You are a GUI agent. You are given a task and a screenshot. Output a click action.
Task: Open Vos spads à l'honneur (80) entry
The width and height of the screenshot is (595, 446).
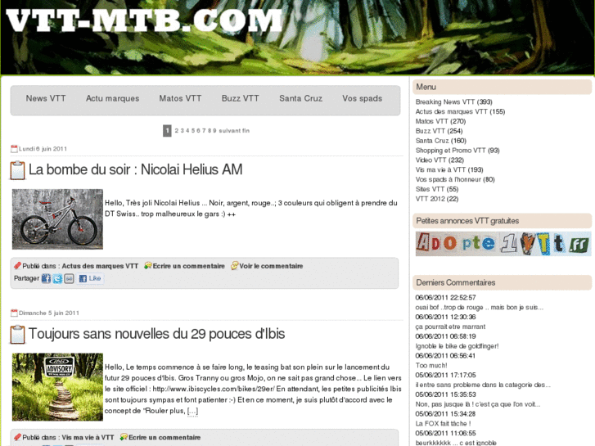455,179
